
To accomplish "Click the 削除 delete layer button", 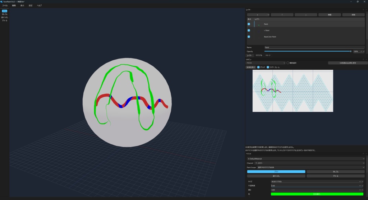I will pos(353,15).
